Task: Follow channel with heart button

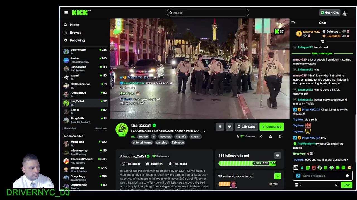Action: (230, 127)
